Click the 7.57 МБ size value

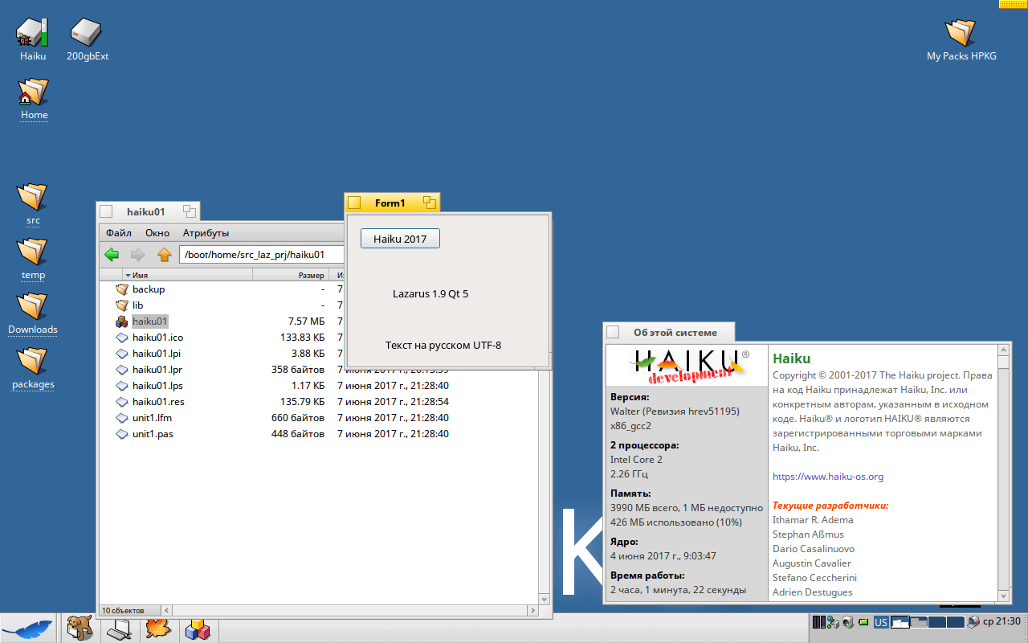pyautogui.click(x=307, y=321)
